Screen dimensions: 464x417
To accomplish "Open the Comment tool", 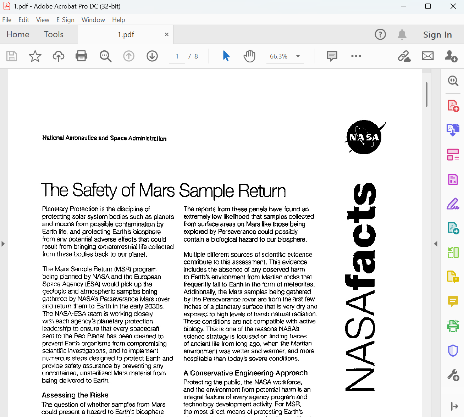I will pyautogui.click(x=453, y=302).
